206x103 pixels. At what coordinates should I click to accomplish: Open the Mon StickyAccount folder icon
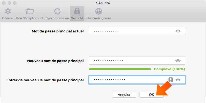[x=30, y=12]
